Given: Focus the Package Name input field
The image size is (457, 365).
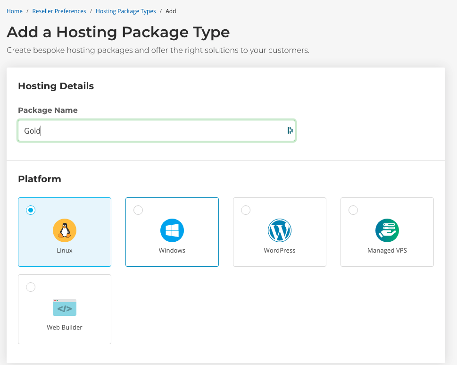Looking at the screenshot, I should 157,130.
